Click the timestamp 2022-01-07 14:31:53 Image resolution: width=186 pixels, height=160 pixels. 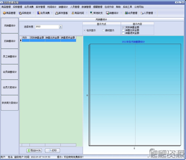click(40, 157)
